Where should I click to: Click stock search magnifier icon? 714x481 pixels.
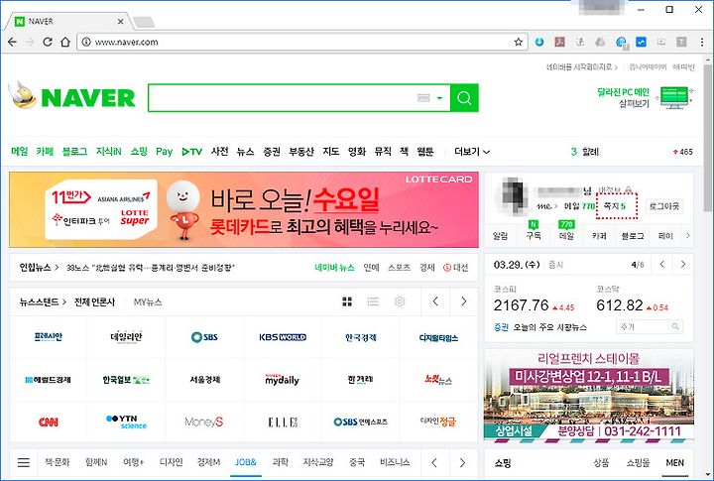675,326
